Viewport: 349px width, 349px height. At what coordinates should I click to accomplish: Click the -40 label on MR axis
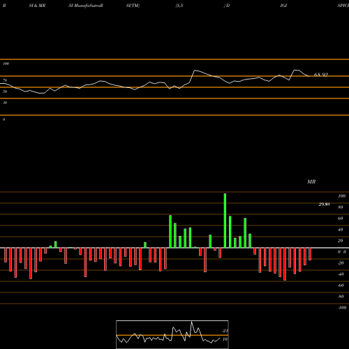click(341, 274)
